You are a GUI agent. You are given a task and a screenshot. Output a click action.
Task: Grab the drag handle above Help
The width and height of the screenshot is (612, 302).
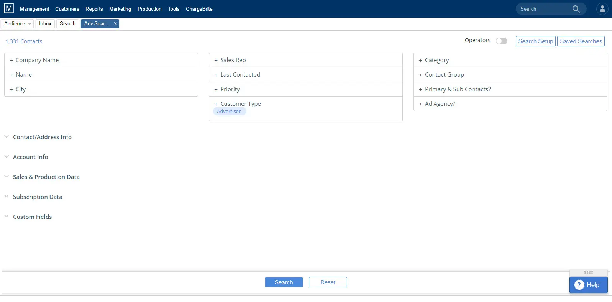point(588,272)
